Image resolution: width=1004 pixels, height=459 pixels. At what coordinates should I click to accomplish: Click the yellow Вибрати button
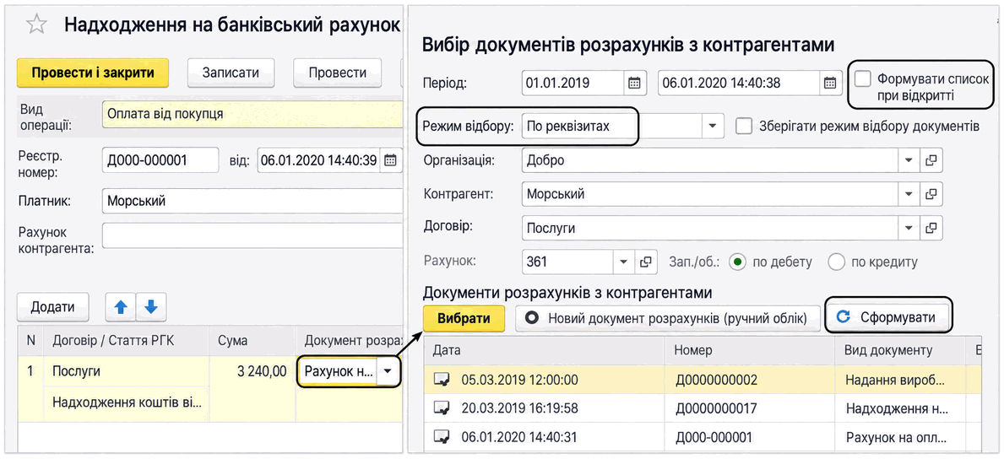(464, 318)
